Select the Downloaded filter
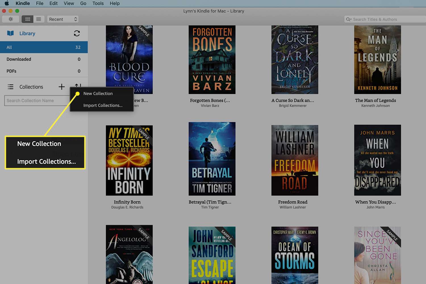 coord(44,59)
